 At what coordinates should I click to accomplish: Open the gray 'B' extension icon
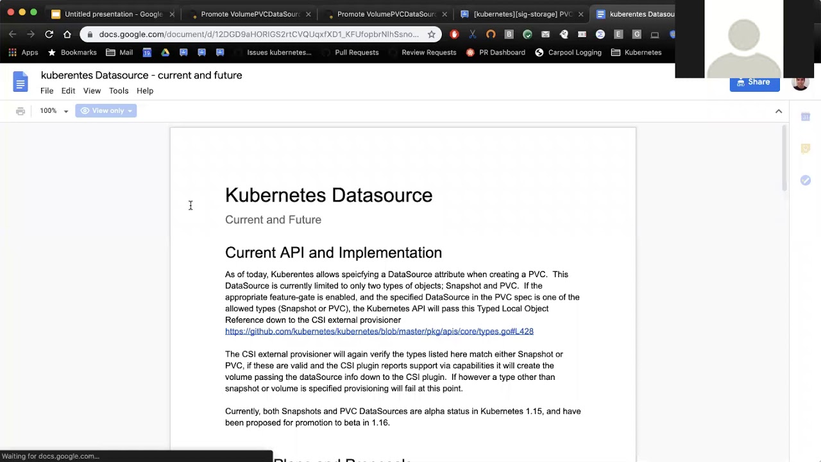point(509,34)
